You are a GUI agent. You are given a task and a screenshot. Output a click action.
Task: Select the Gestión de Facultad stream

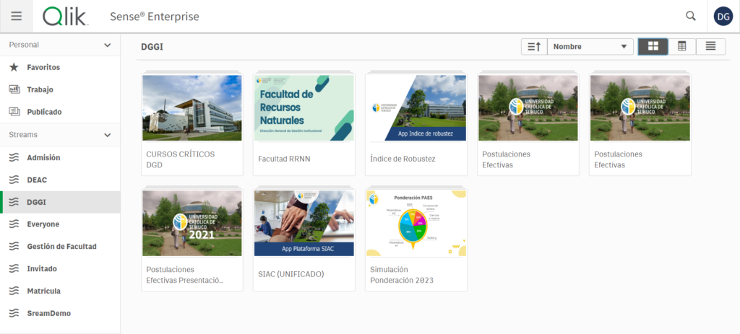coord(60,246)
